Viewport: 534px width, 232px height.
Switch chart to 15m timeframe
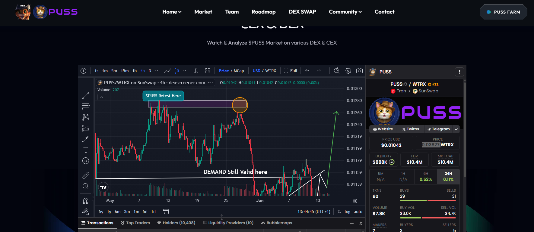coord(125,71)
